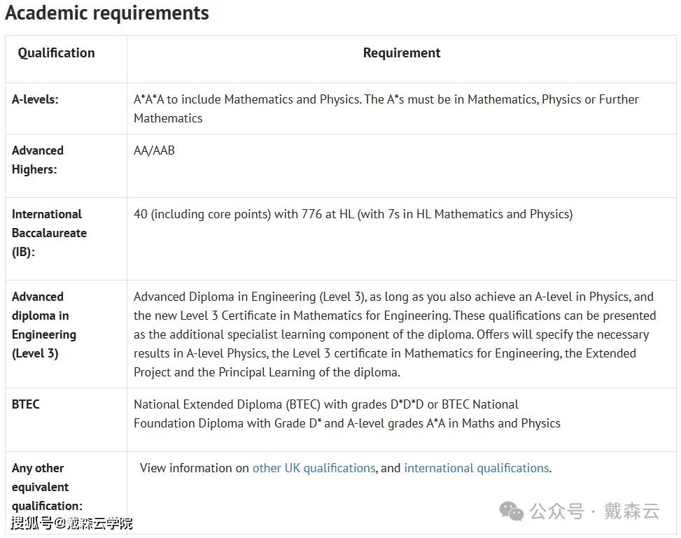The image size is (681, 538).
Task: Click the WeChat logo icon in watermark
Action: (511, 511)
